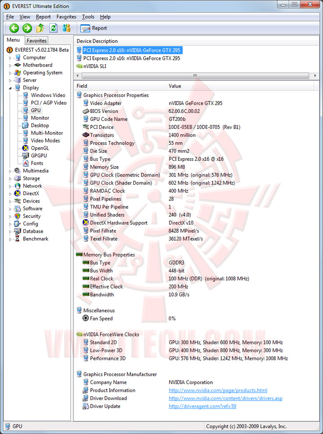Open the Help menu
Screen dimensions: 323x434
tap(105, 17)
